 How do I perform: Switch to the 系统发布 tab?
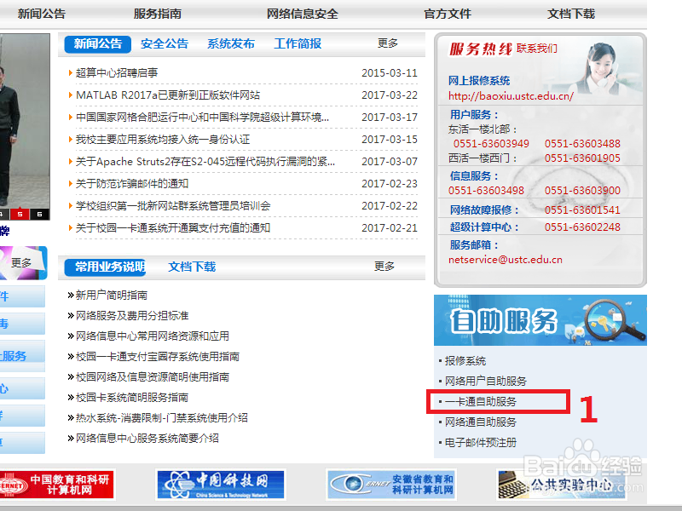tap(229, 43)
